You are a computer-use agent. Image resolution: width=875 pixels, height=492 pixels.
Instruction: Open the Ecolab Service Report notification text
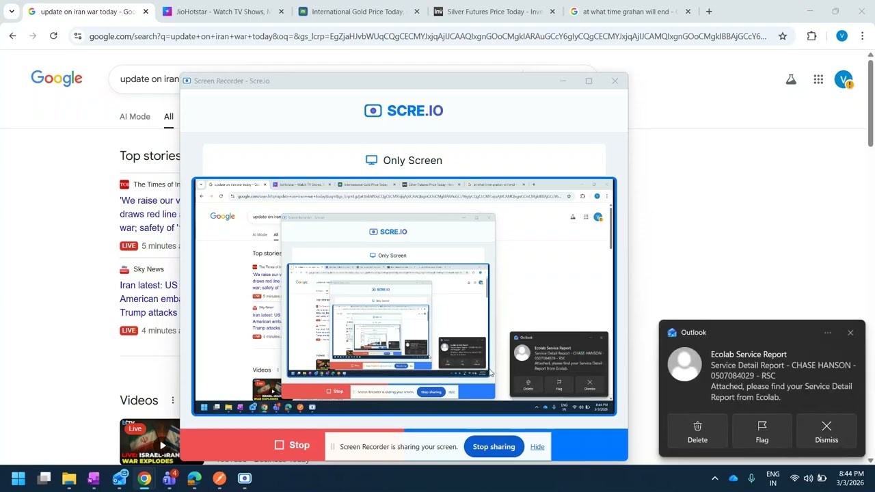pyautogui.click(x=783, y=375)
